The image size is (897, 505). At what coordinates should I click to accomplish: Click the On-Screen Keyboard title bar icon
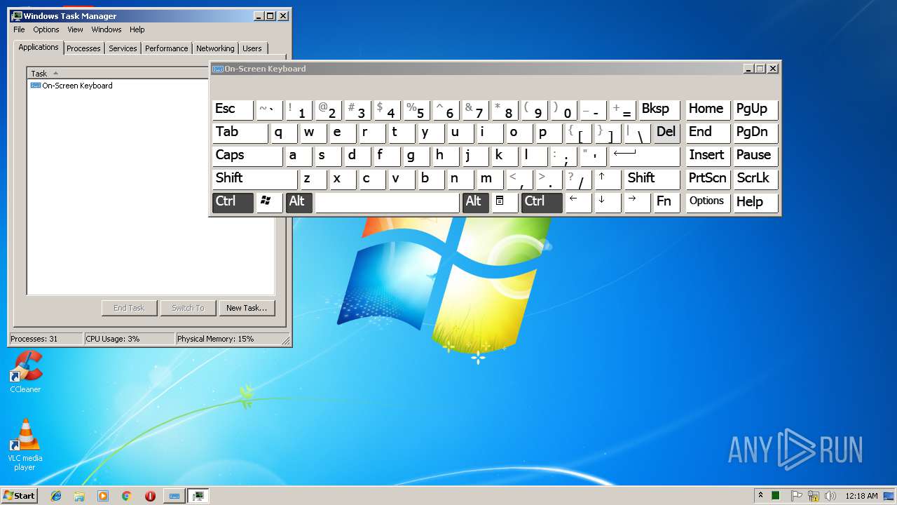(218, 69)
